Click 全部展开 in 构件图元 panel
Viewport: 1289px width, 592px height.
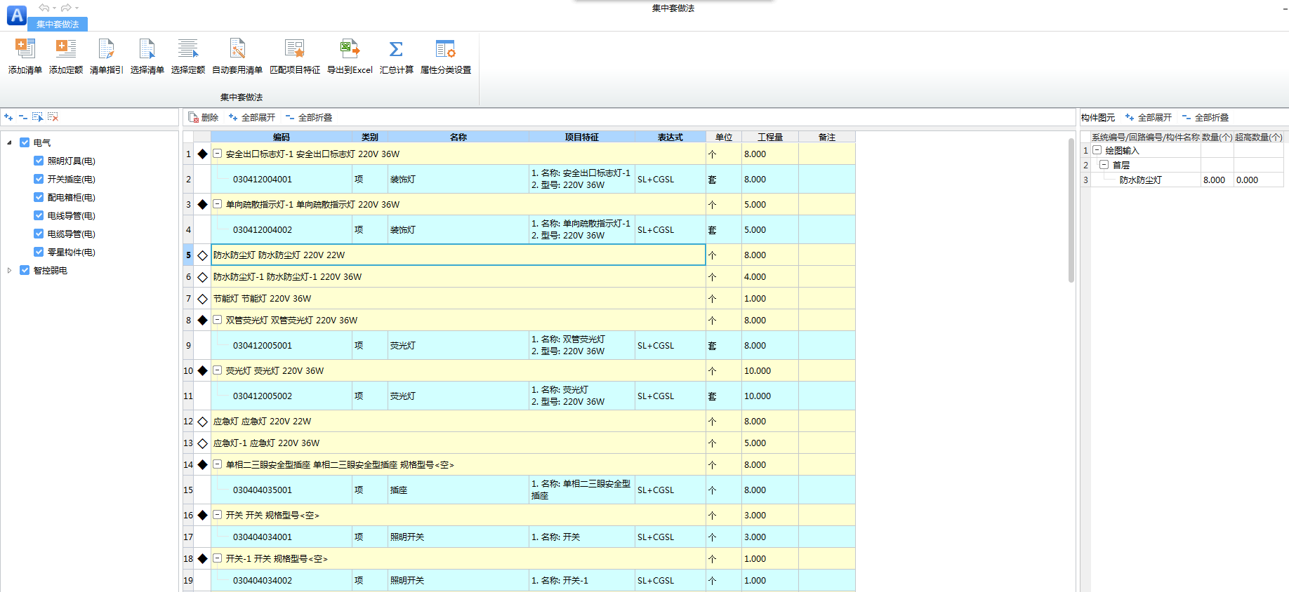(x=1149, y=117)
